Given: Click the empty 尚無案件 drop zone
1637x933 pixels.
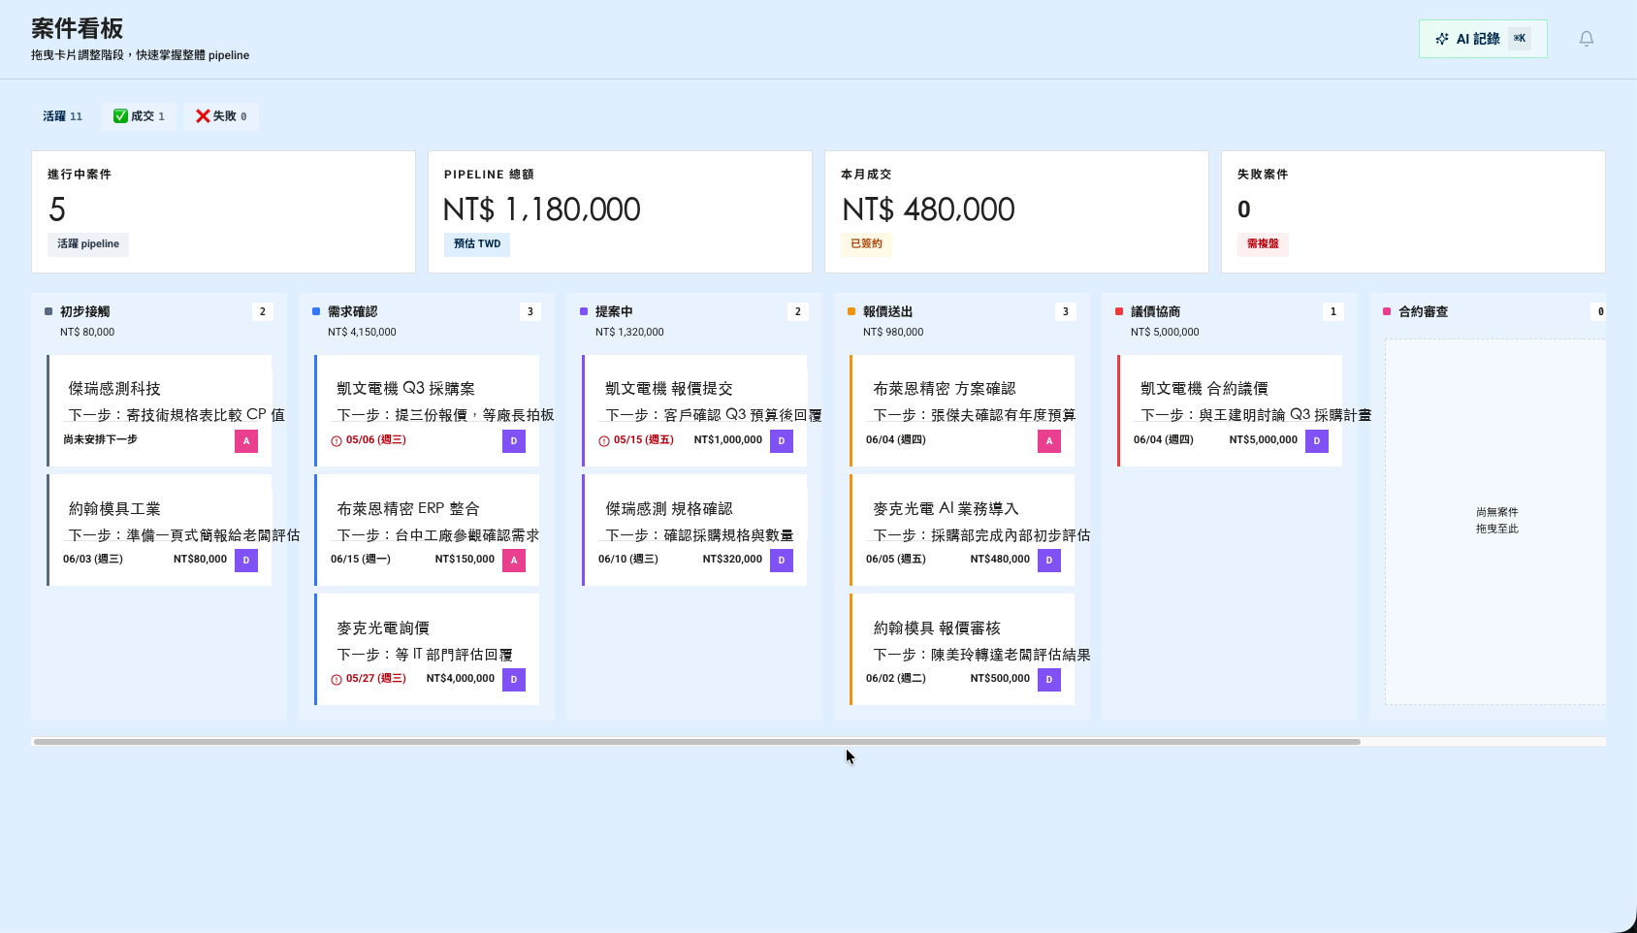Looking at the screenshot, I should pos(1496,521).
